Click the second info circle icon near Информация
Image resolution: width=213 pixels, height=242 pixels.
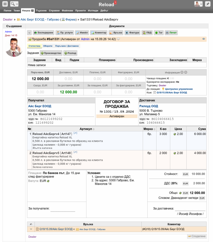tap(186, 72)
